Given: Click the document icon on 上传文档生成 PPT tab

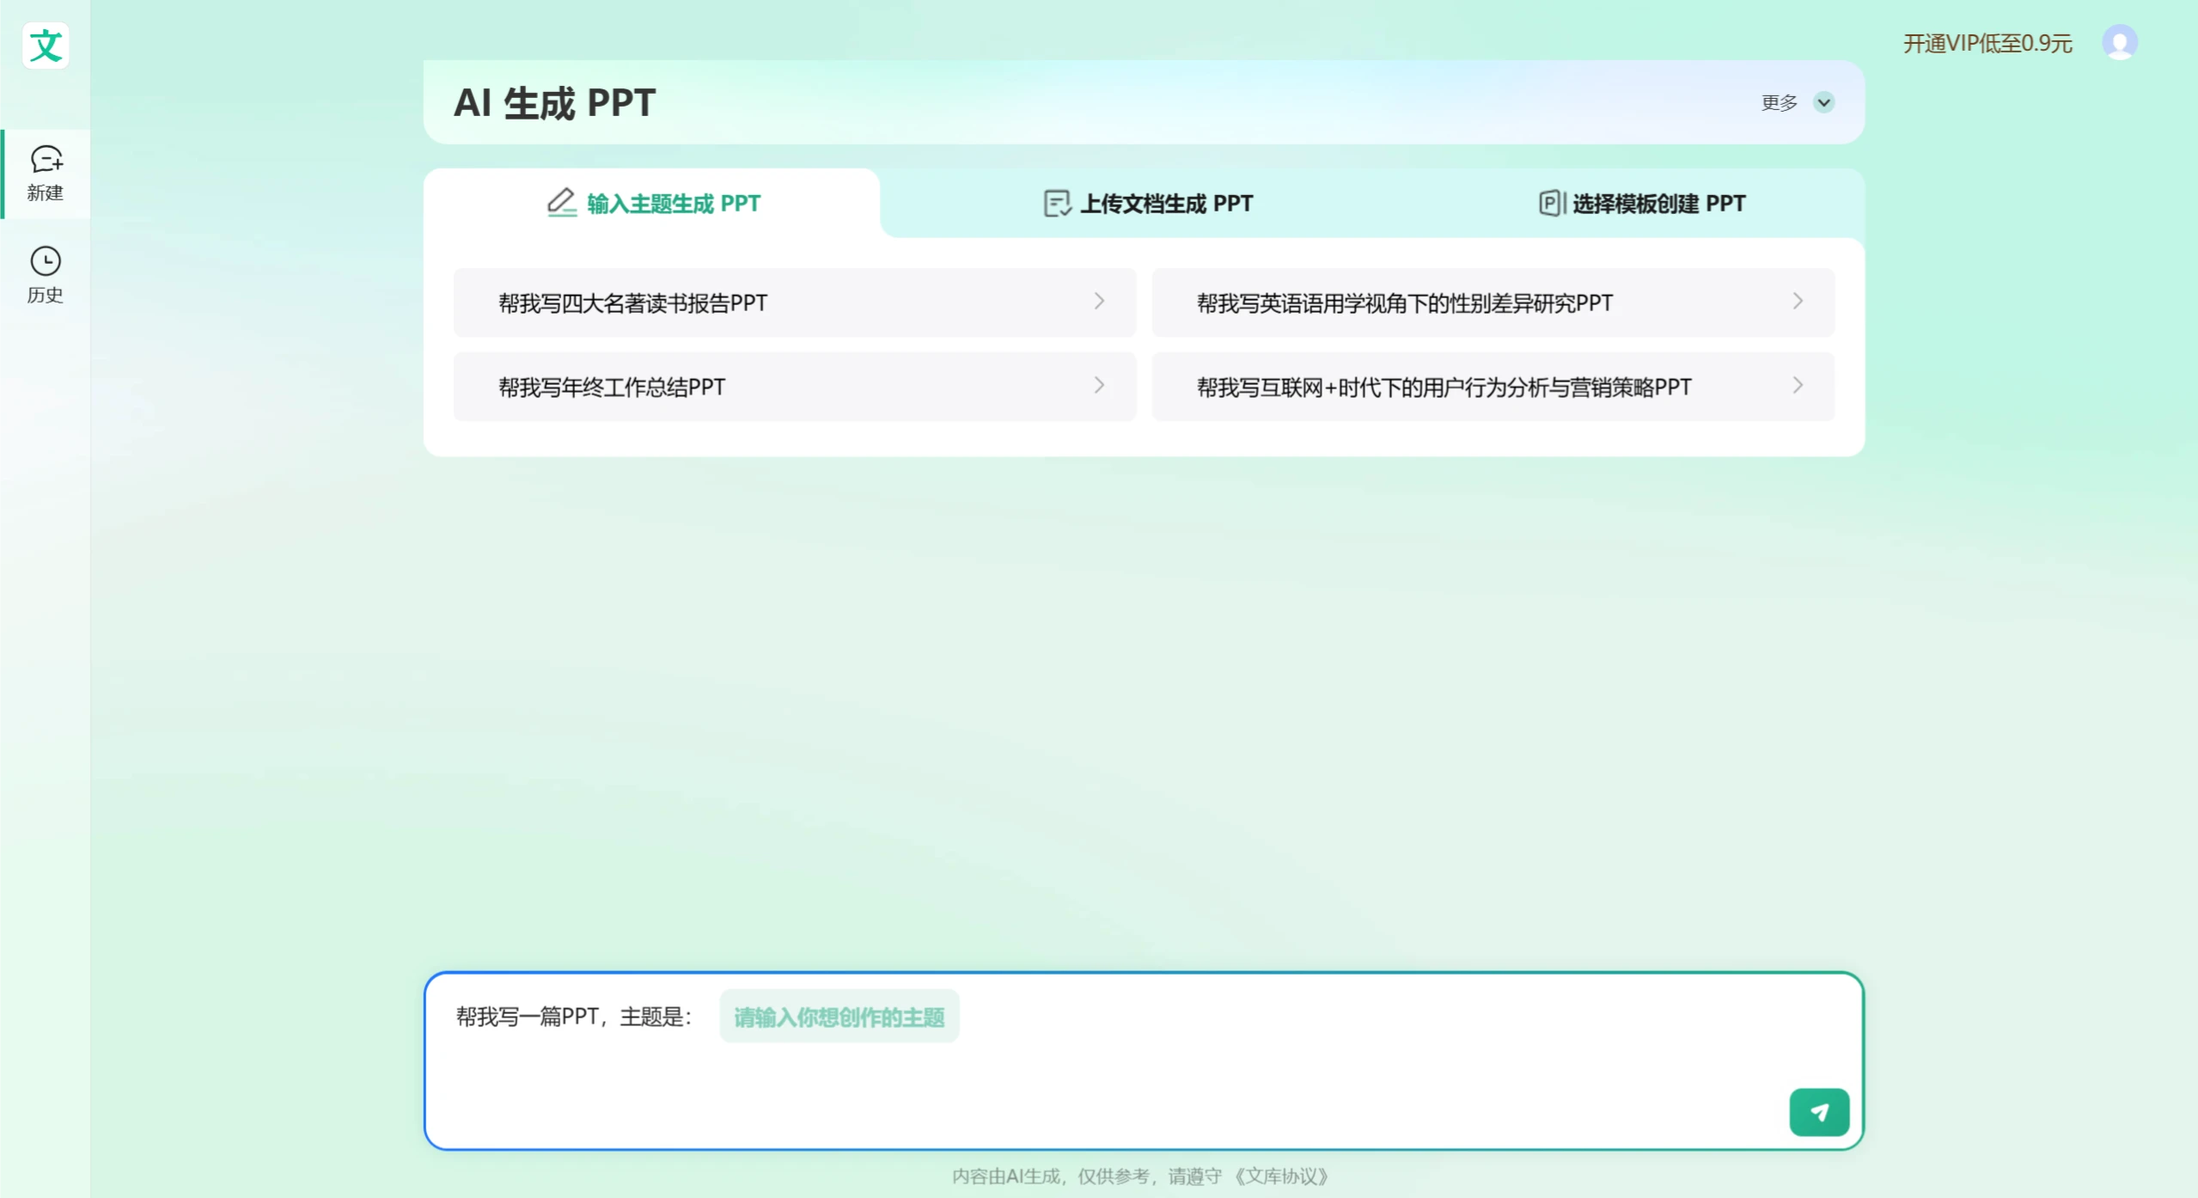Looking at the screenshot, I should pyautogui.click(x=1057, y=204).
